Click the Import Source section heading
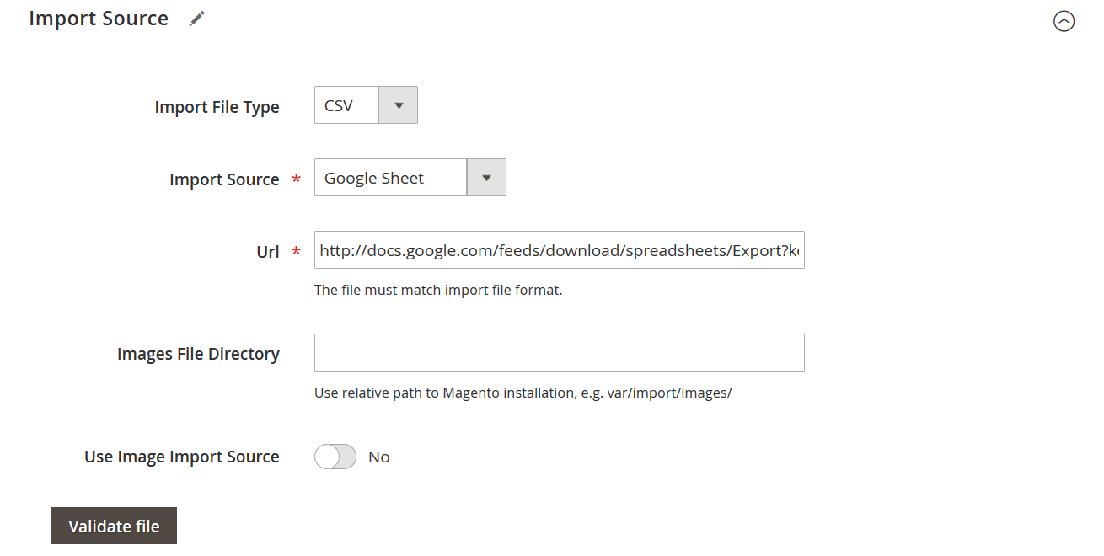 click(99, 18)
